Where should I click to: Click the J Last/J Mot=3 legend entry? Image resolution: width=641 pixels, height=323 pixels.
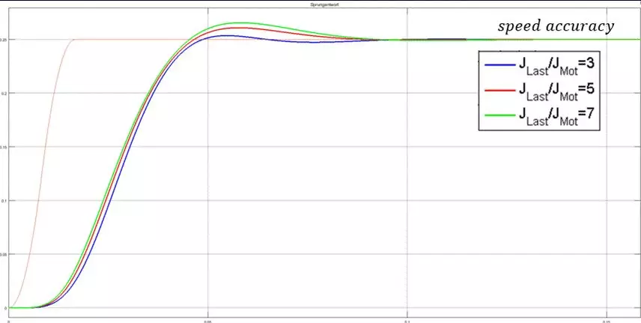539,65
